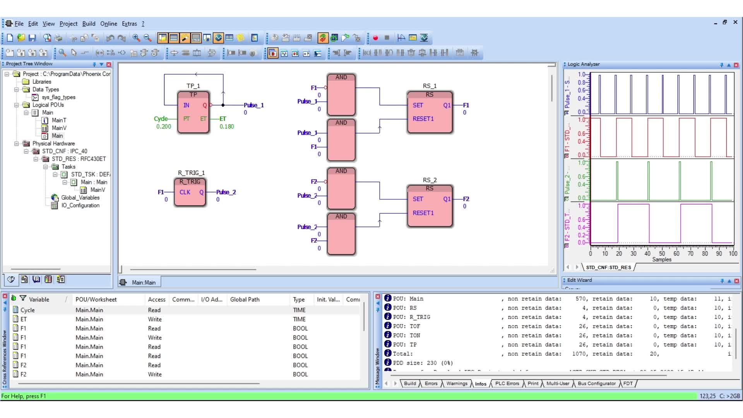Click the Main:Main worksheet tab
Image resolution: width=743 pixels, height=418 pixels.
click(144, 282)
